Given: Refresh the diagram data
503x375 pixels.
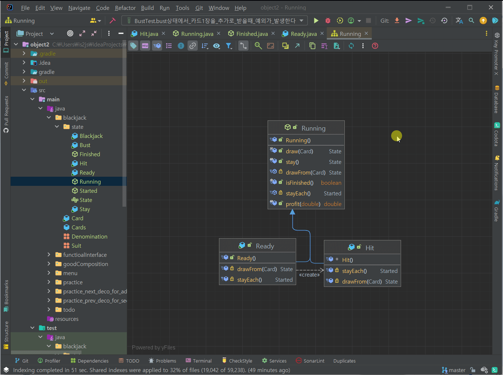Looking at the screenshot, I should click(x=351, y=46).
